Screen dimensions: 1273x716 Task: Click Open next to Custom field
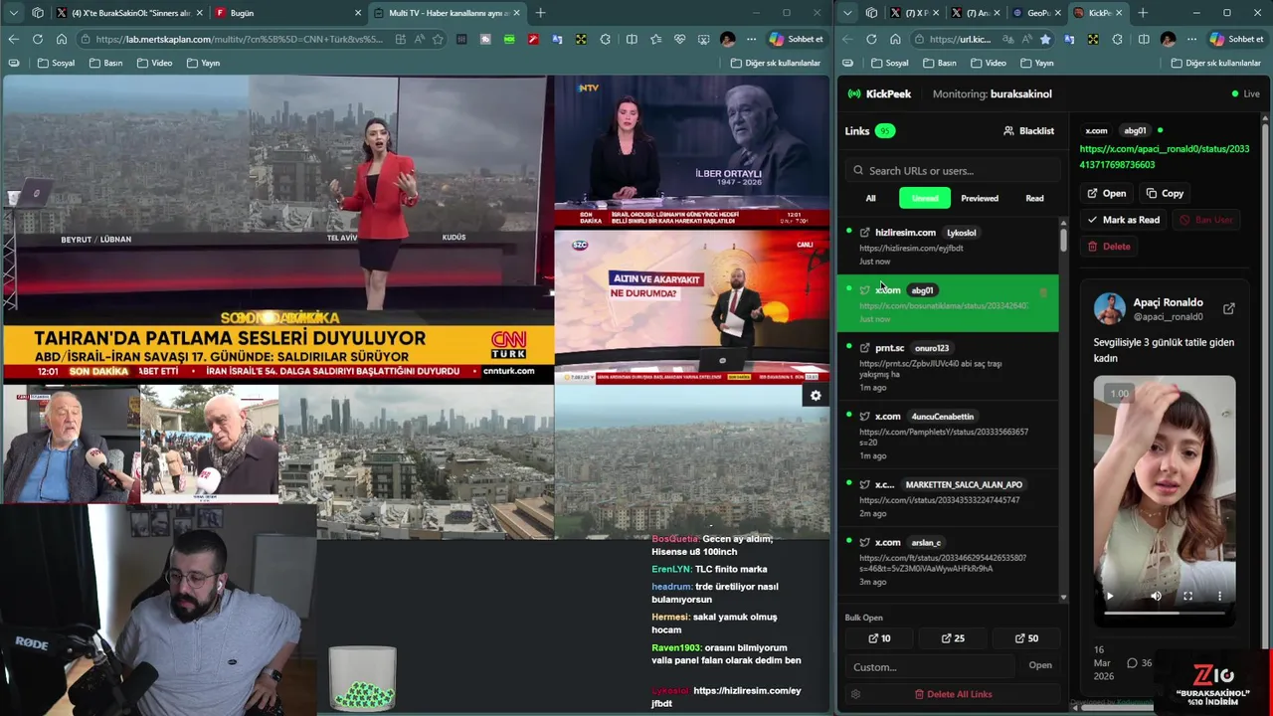click(1040, 665)
